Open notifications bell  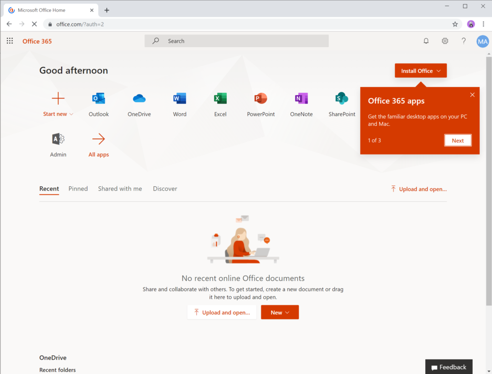click(x=426, y=41)
